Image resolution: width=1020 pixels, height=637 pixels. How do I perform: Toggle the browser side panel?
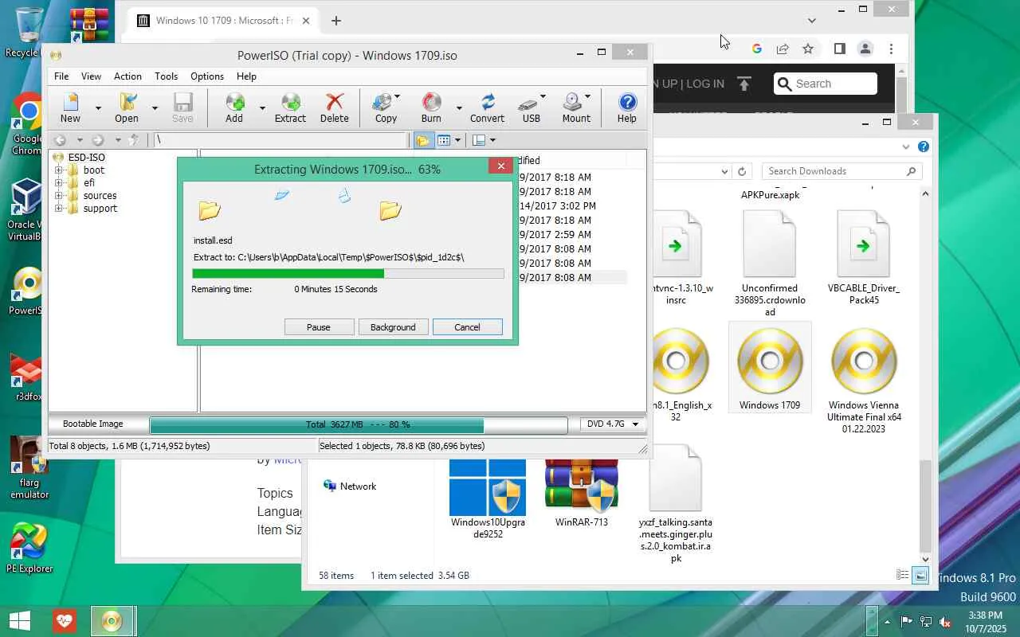coord(839,49)
